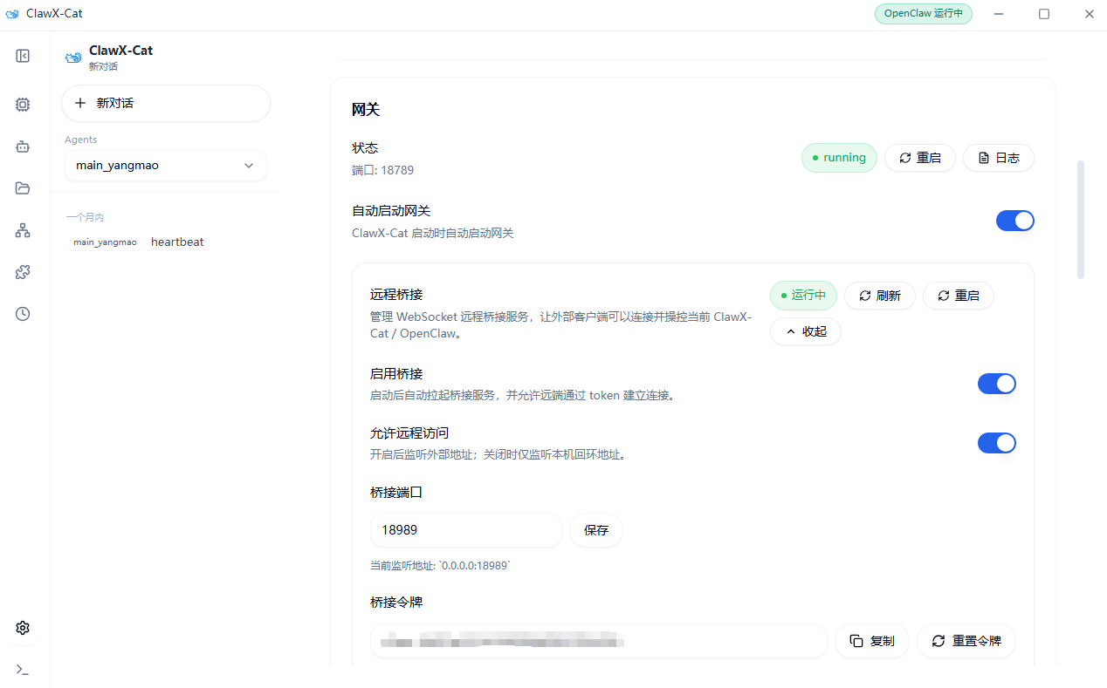The image size is (1107, 688).
Task: Save the bridge port with 保存
Action: pyautogui.click(x=595, y=530)
